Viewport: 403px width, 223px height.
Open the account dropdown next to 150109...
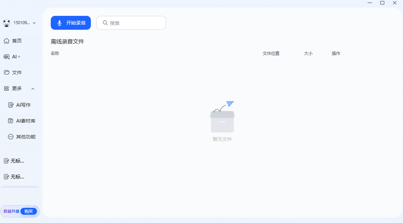coord(34,23)
